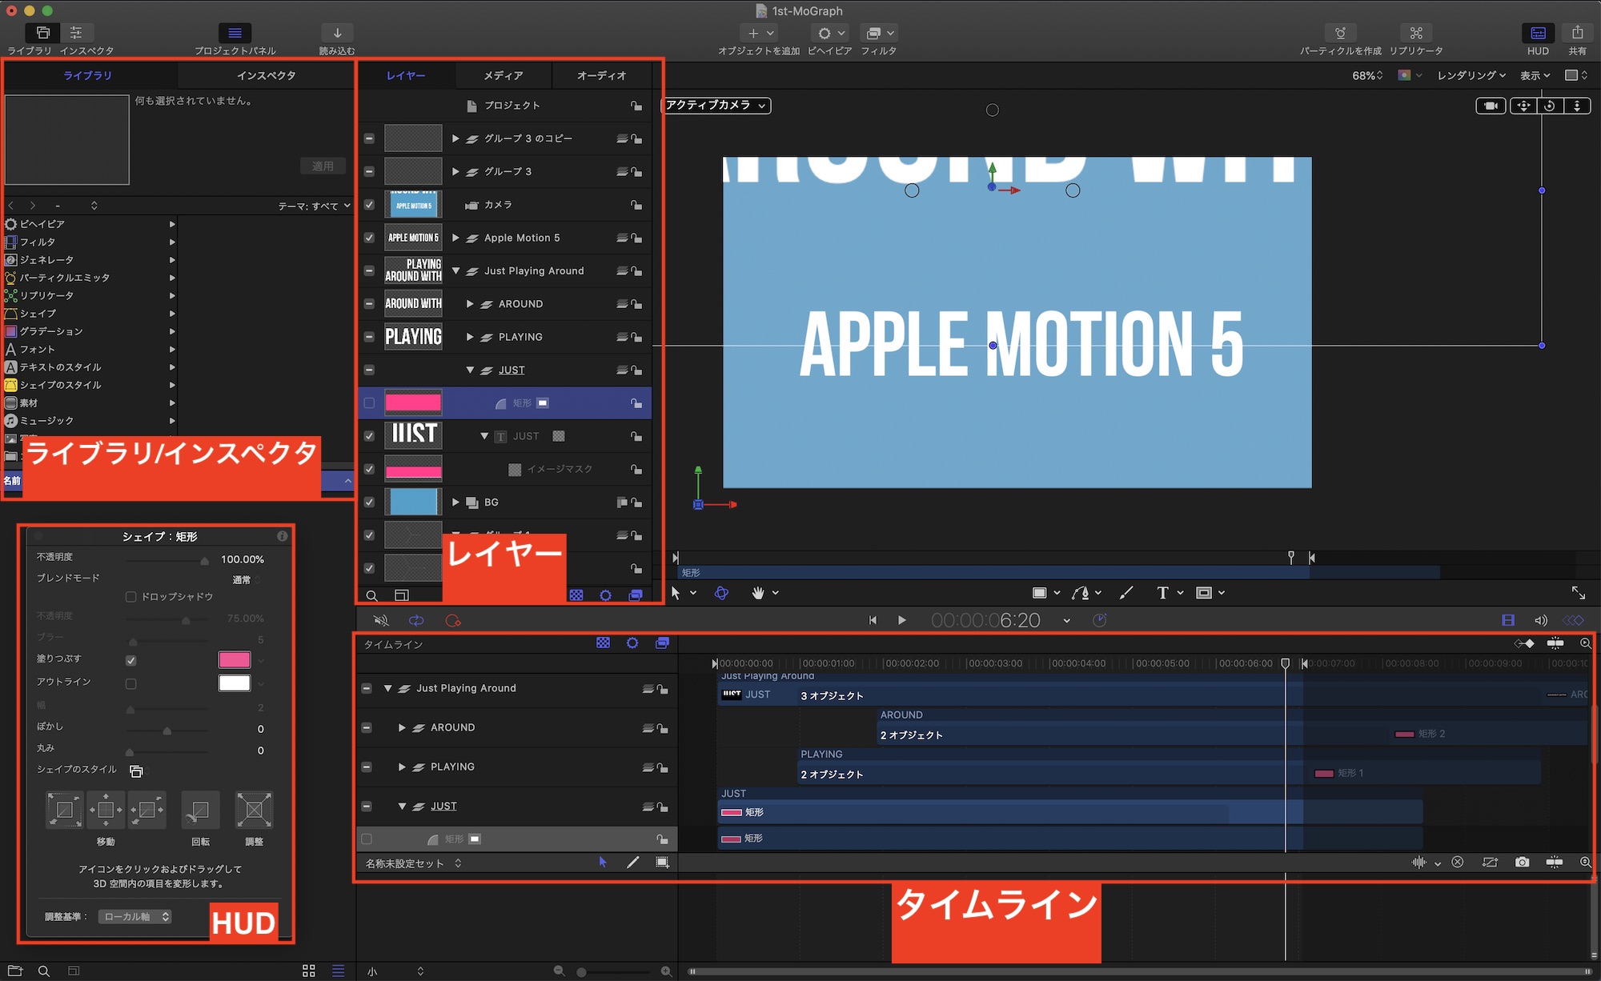Switch to the Media (メディア) tab
This screenshot has height=981, width=1601.
[x=503, y=75]
